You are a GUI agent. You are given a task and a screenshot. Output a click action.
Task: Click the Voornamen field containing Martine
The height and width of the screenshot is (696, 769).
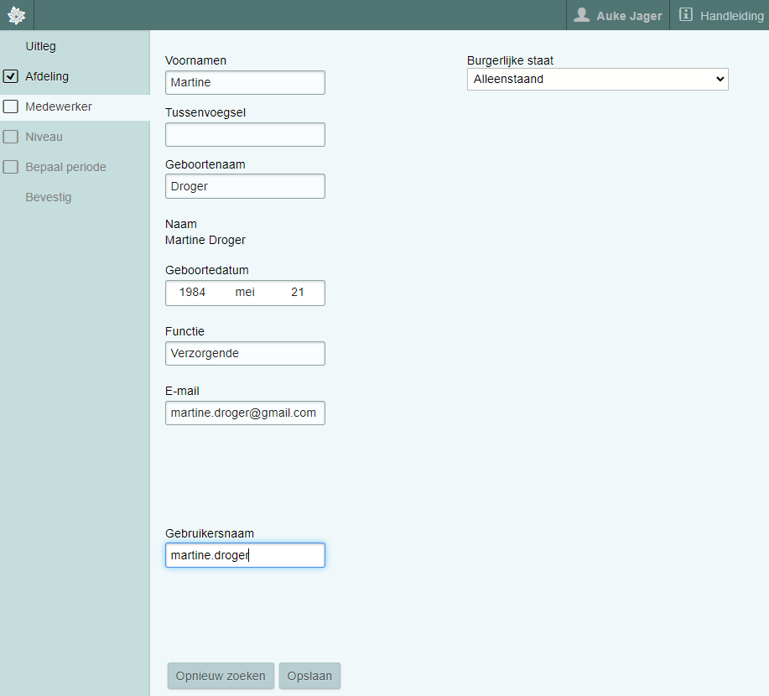[245, 83]
